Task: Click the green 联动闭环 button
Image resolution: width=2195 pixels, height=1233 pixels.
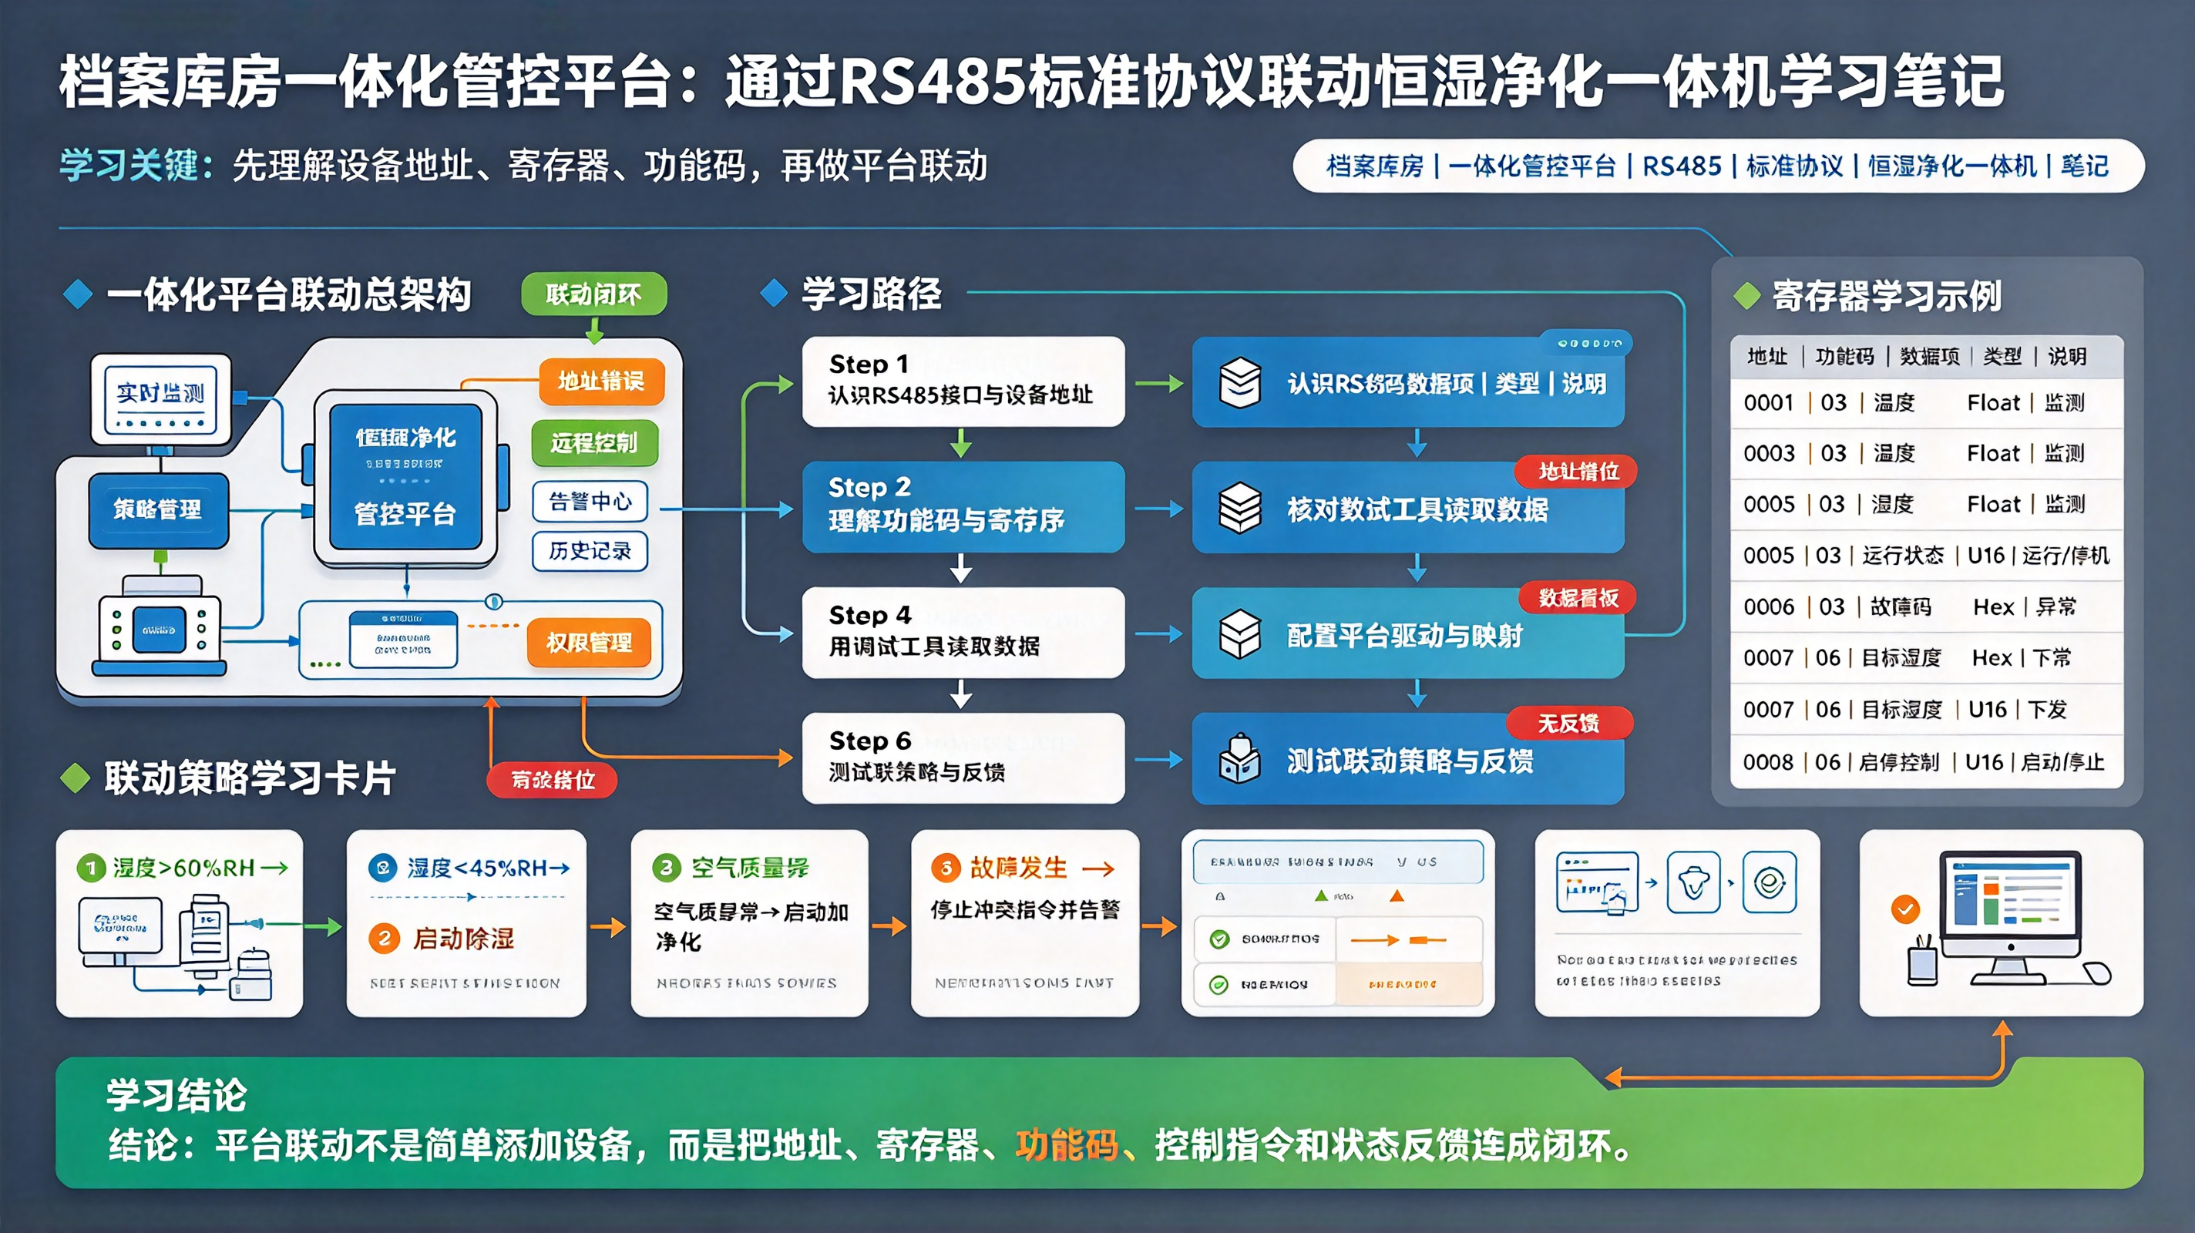Action: click(x=594, y=294)
